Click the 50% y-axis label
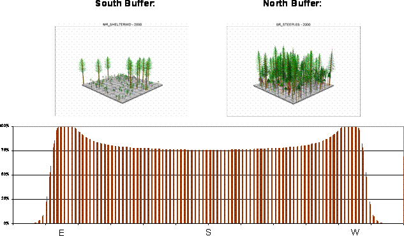The width and height of the screenshot is (404, 236). click(6, 175)
